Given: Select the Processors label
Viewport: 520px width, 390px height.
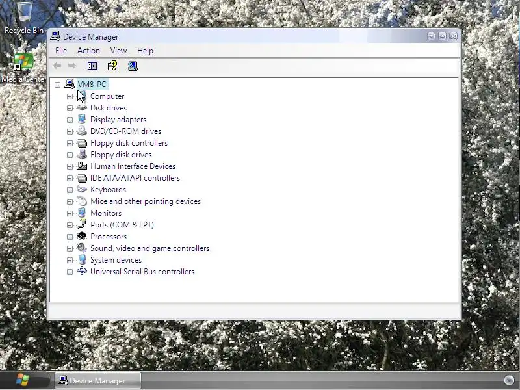Looking at the screenshot, I should 109,237.
